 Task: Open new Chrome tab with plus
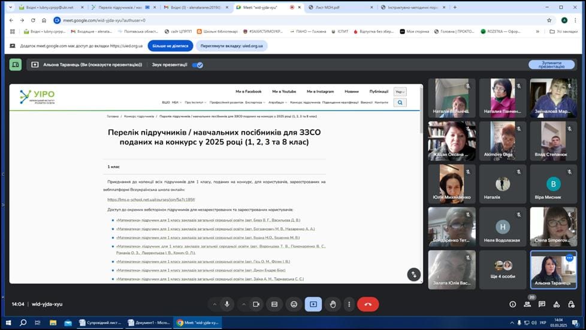(455, 7)
